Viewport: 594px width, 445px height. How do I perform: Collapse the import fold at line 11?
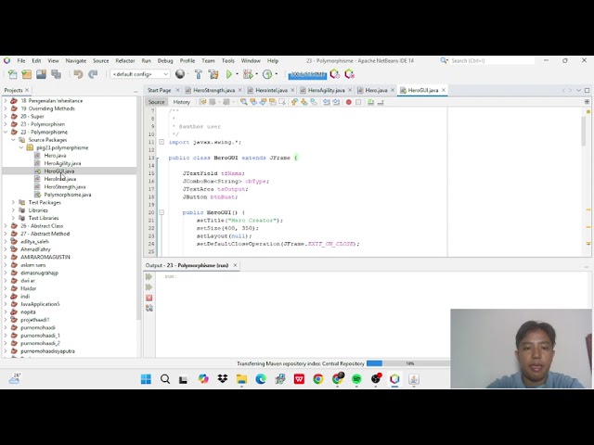(161, 142)
